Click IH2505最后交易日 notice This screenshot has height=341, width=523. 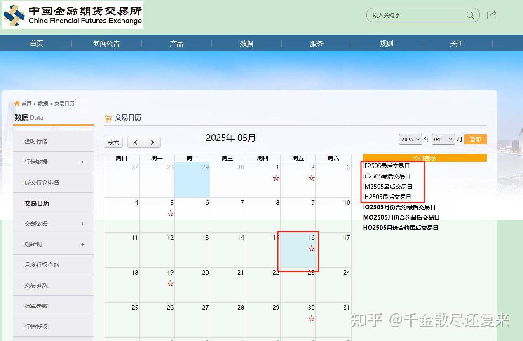(387, 197)
